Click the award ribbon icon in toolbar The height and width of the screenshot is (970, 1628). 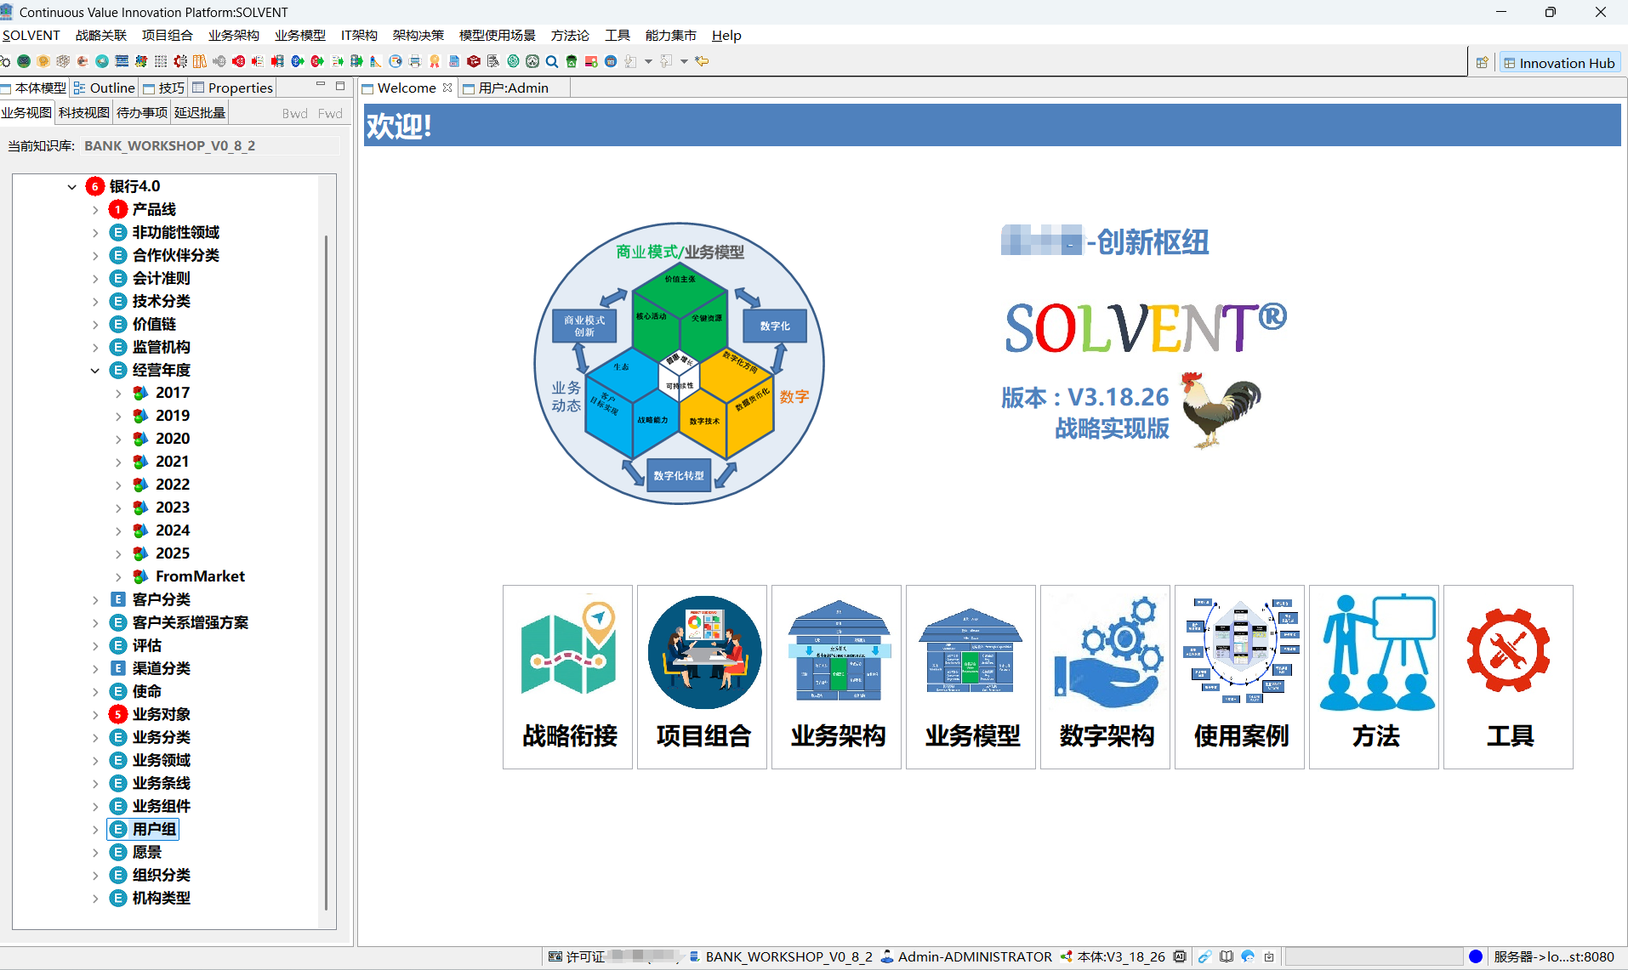coord(435,61)
